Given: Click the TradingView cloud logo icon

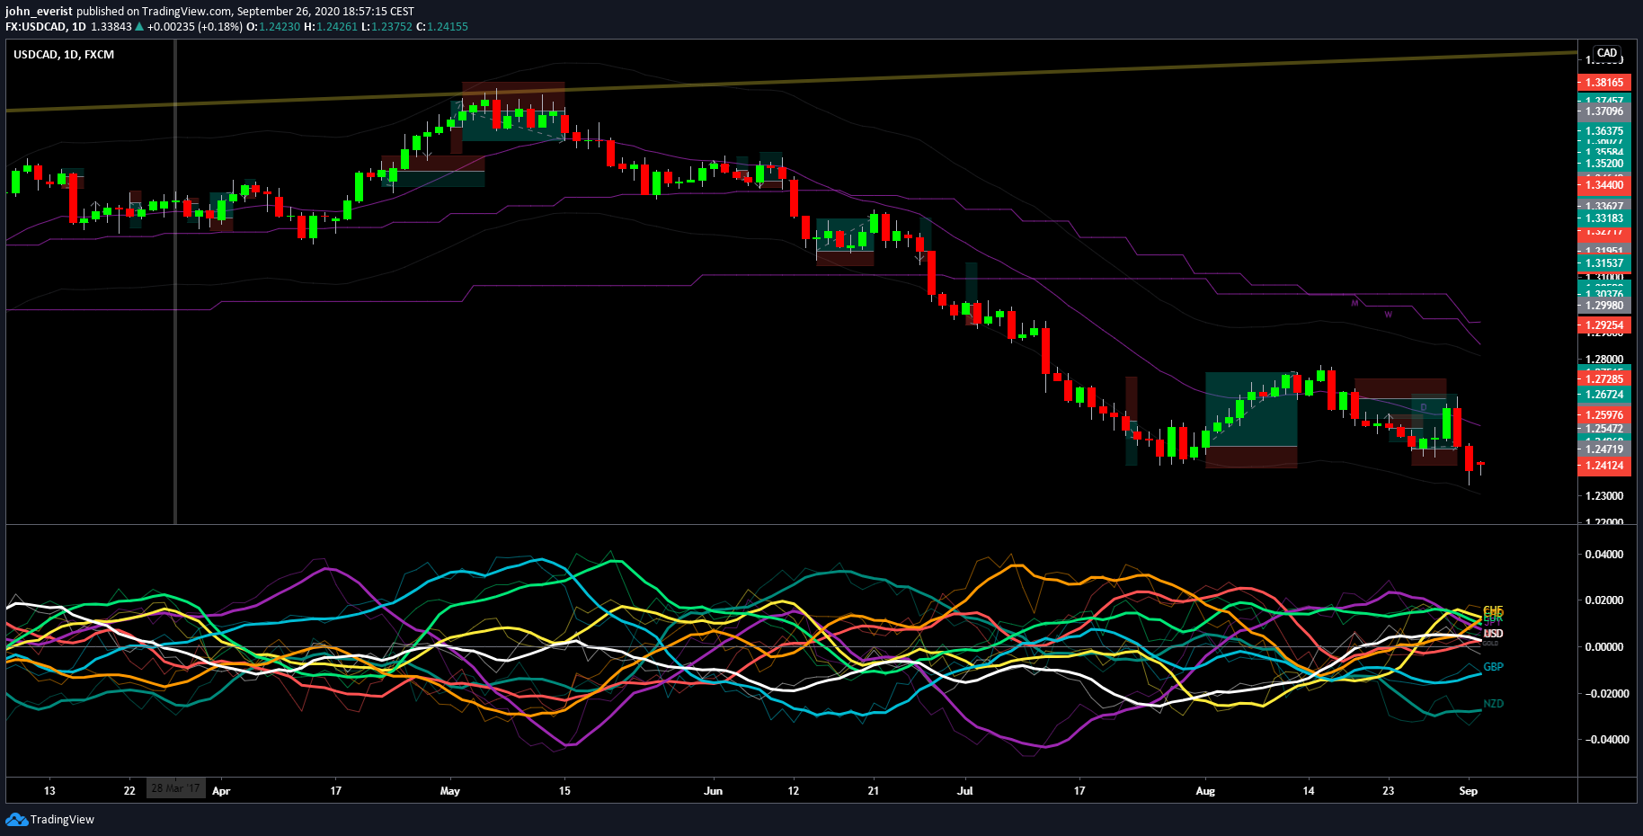Looking at the screenshot, I should [x=16, y=819].
